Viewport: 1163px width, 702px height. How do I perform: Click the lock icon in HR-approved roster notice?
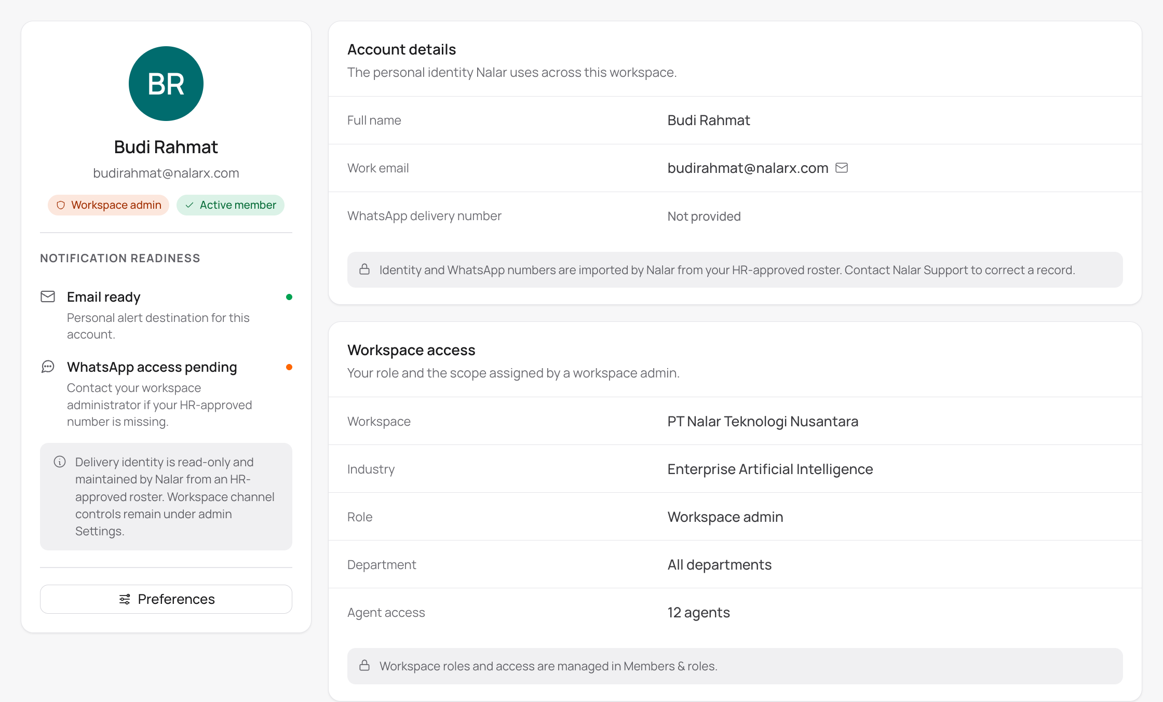(364, 269)
